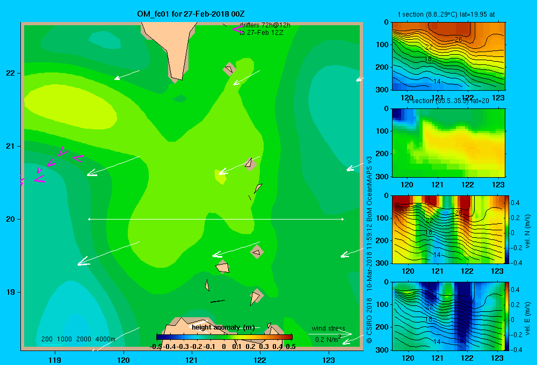Open the salinity section panel
The height and width of the screenshot is (365, 537).
[x=448, y=143]
